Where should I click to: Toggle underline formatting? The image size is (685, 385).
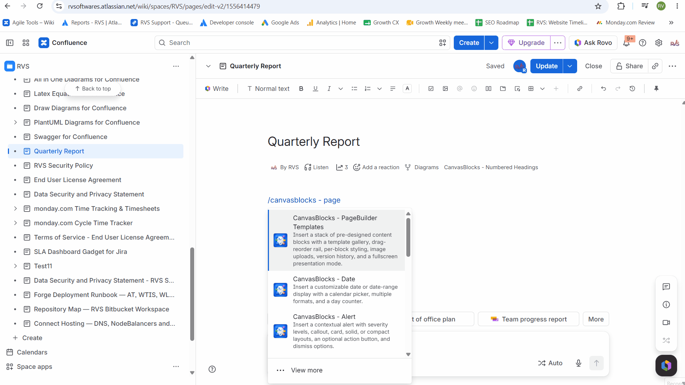point(315,89)
